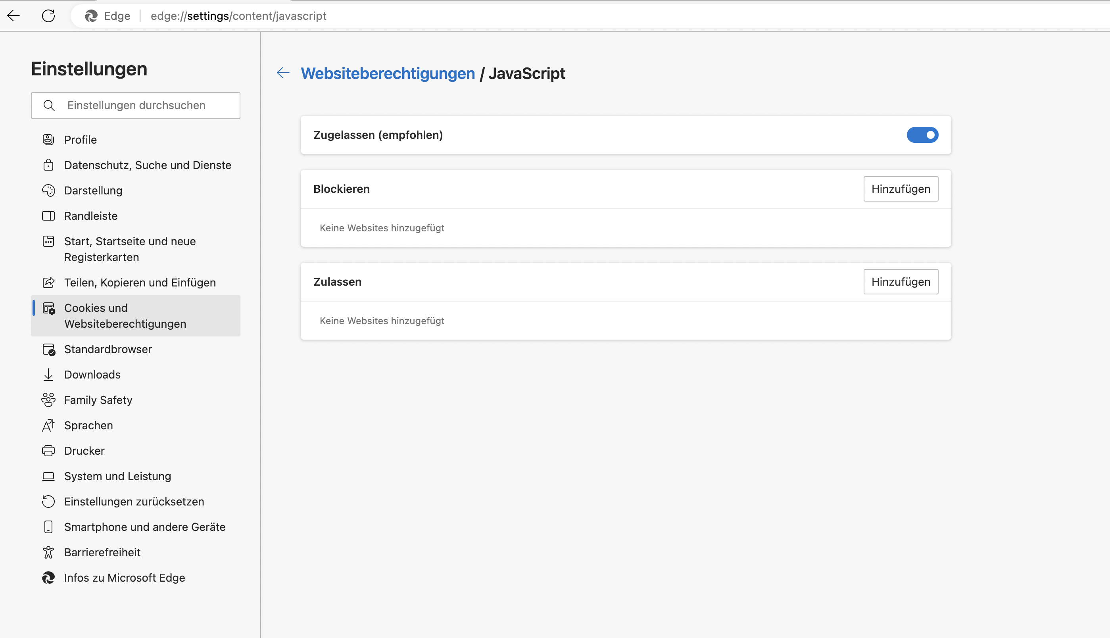Click the Darstellung palette icon

(48, 190)
